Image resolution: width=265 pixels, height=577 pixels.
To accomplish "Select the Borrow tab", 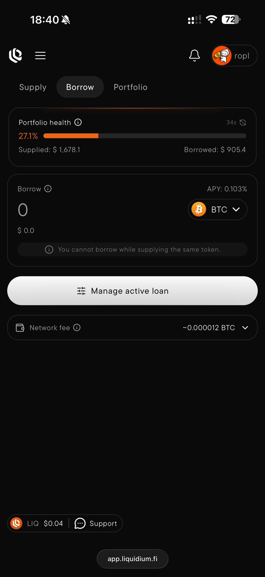I will [80, 87].
